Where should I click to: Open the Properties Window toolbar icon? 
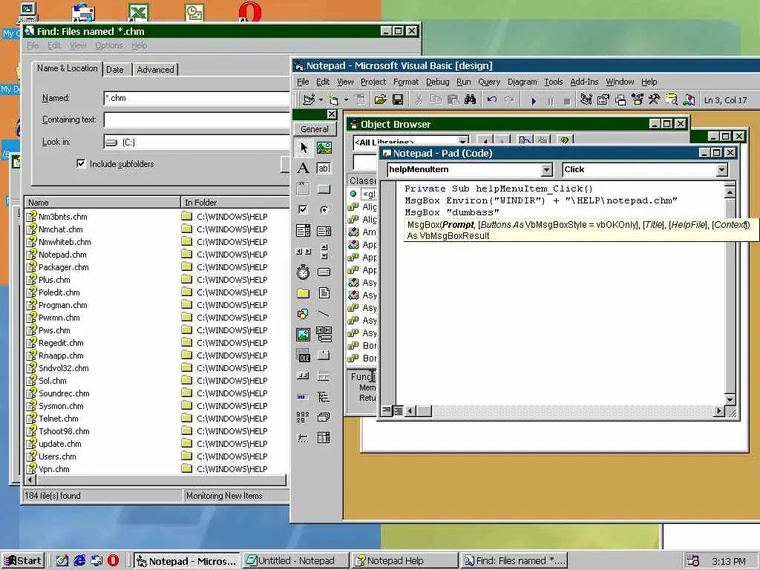(603, 100)
